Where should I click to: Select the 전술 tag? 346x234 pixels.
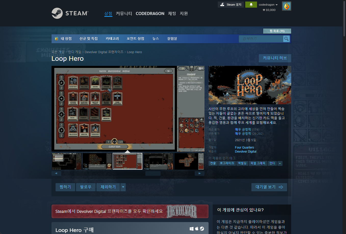213,163
